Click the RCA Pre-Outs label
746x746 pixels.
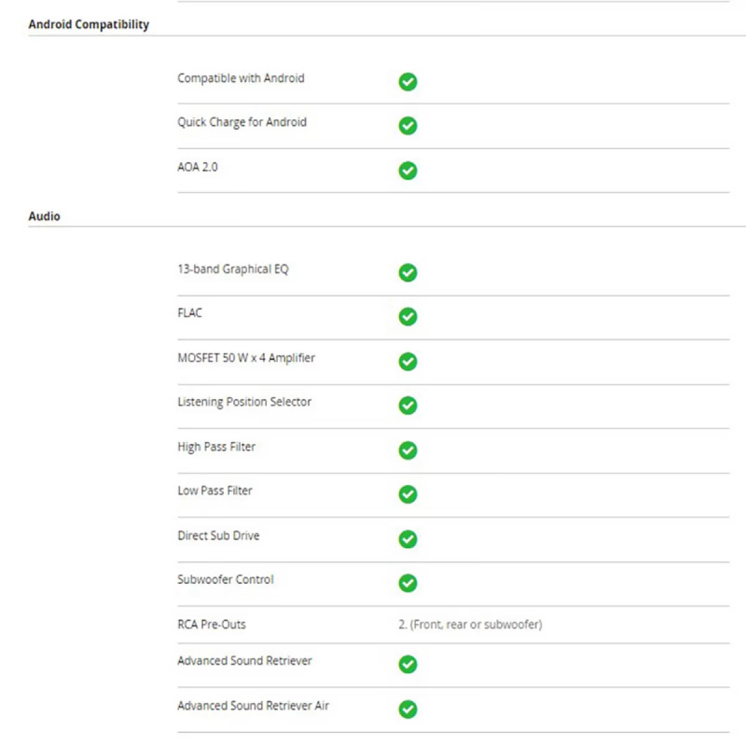pyautogui.click(x=211, y=624)
